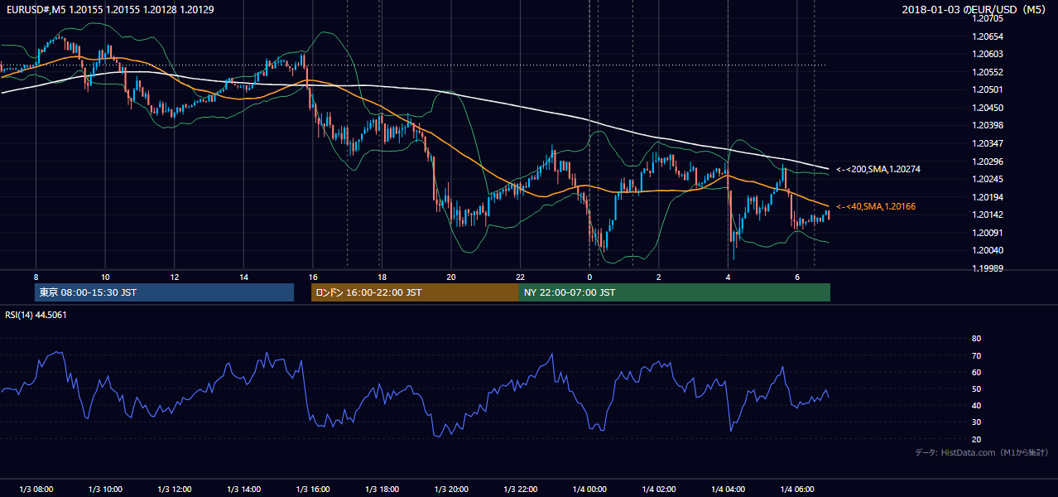Select the 1/4 06:00 time label
The width and height of the screenshot is (1058, 497).
coord(797,490)
